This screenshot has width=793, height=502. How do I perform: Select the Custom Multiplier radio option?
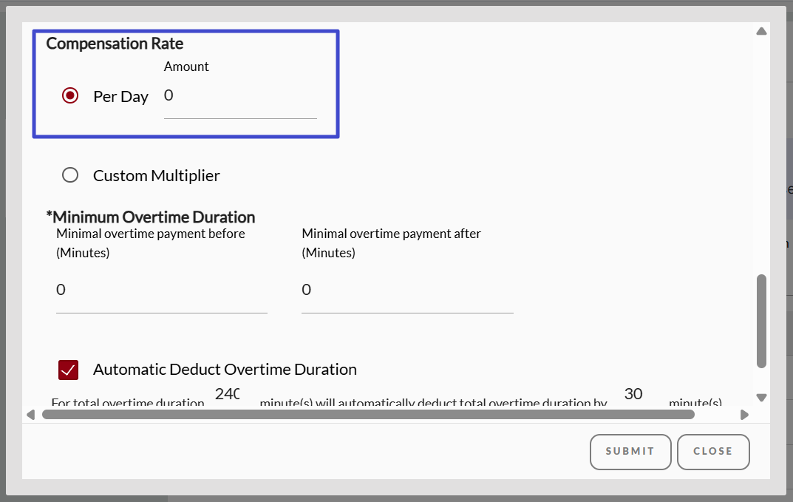pyautogui.click(x=70, y=175)
